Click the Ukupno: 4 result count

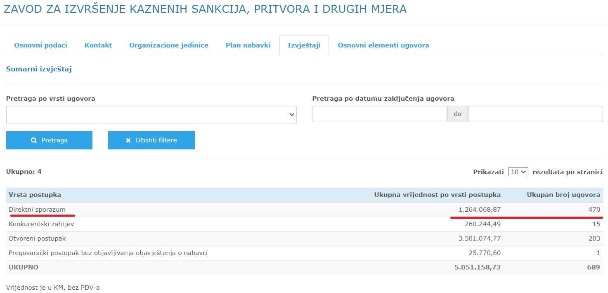pos(24,172)
